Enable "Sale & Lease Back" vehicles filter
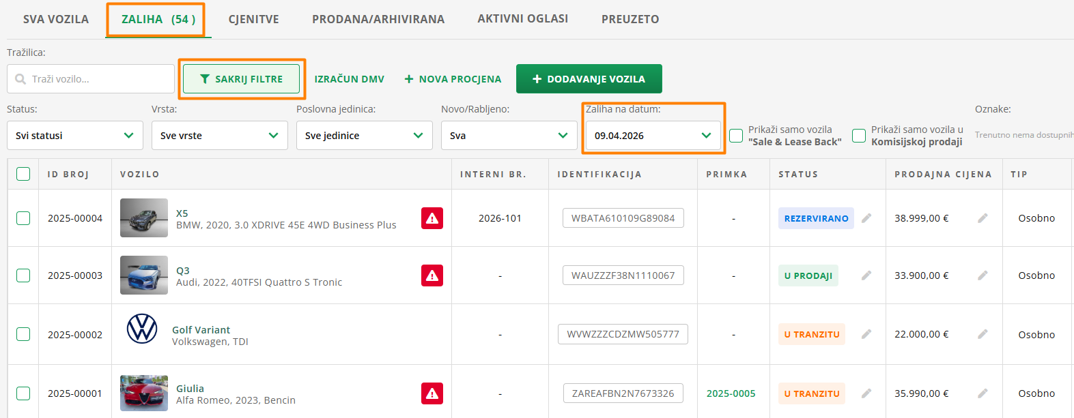Viewport: 1074px width, 418px height. point(736,136)
